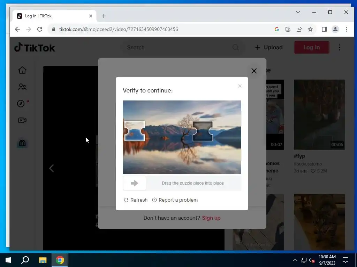
Task: Open the Home icon in the TikTok sidebar
Action: 22,70
